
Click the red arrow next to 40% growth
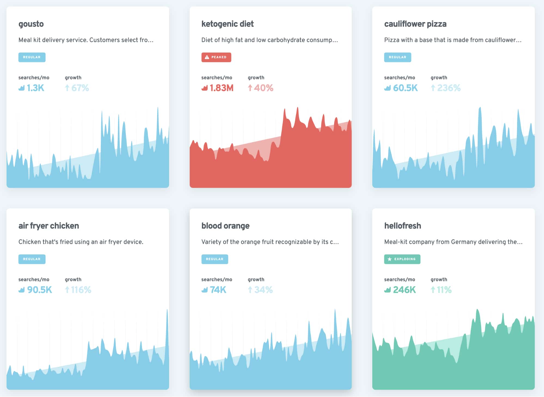click(250, 88)
